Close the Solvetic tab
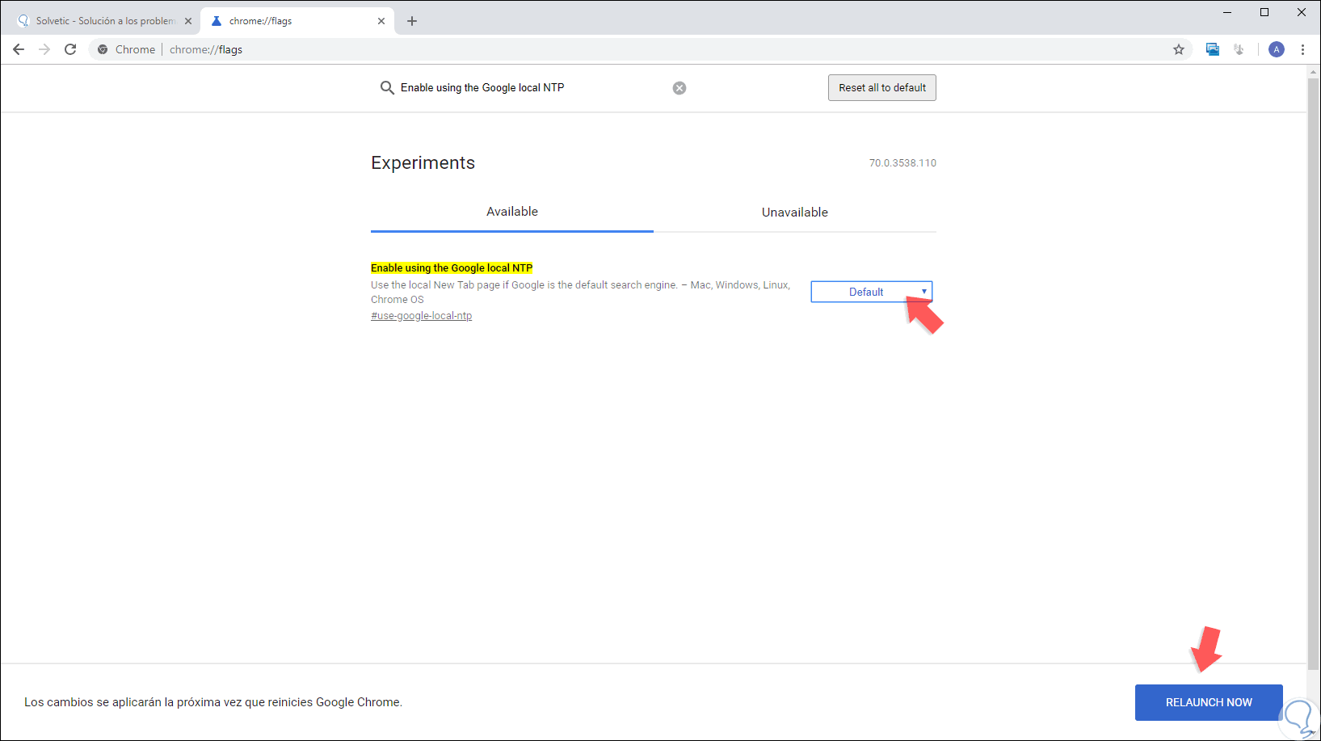 pos(188,21)
